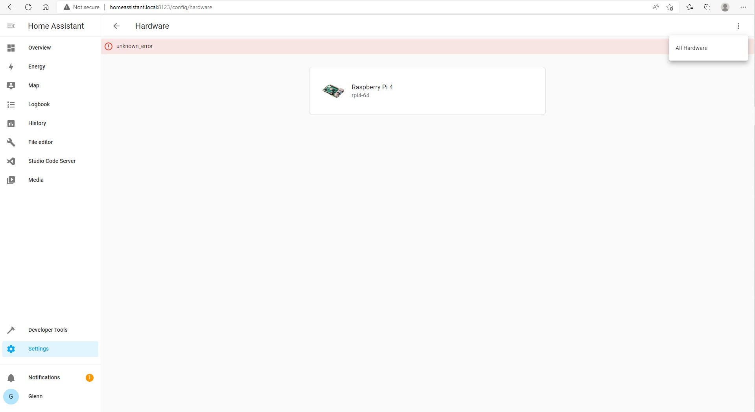Click the browser back arrow

(x=11, y=7)
